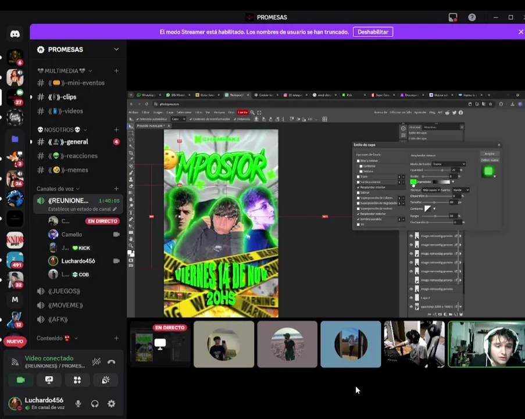Disconnect from the voice call
The width and height of the screenshot is (525, 419).
click(x=112, y=362)
